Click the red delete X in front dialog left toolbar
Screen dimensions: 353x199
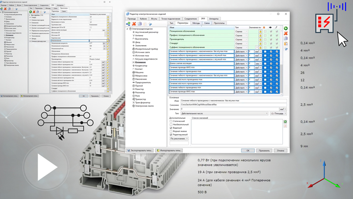tap(134, 24)
